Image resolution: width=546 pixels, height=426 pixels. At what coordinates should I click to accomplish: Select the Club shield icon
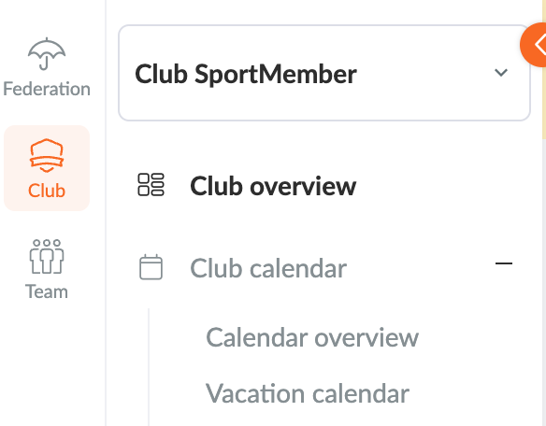pos(47,155)
